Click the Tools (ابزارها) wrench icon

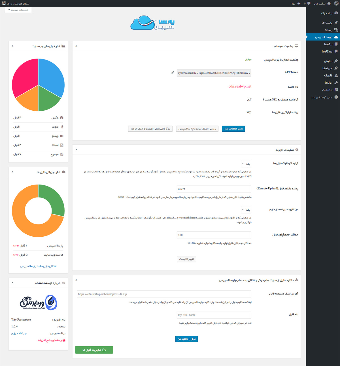[x=336, y=83]
